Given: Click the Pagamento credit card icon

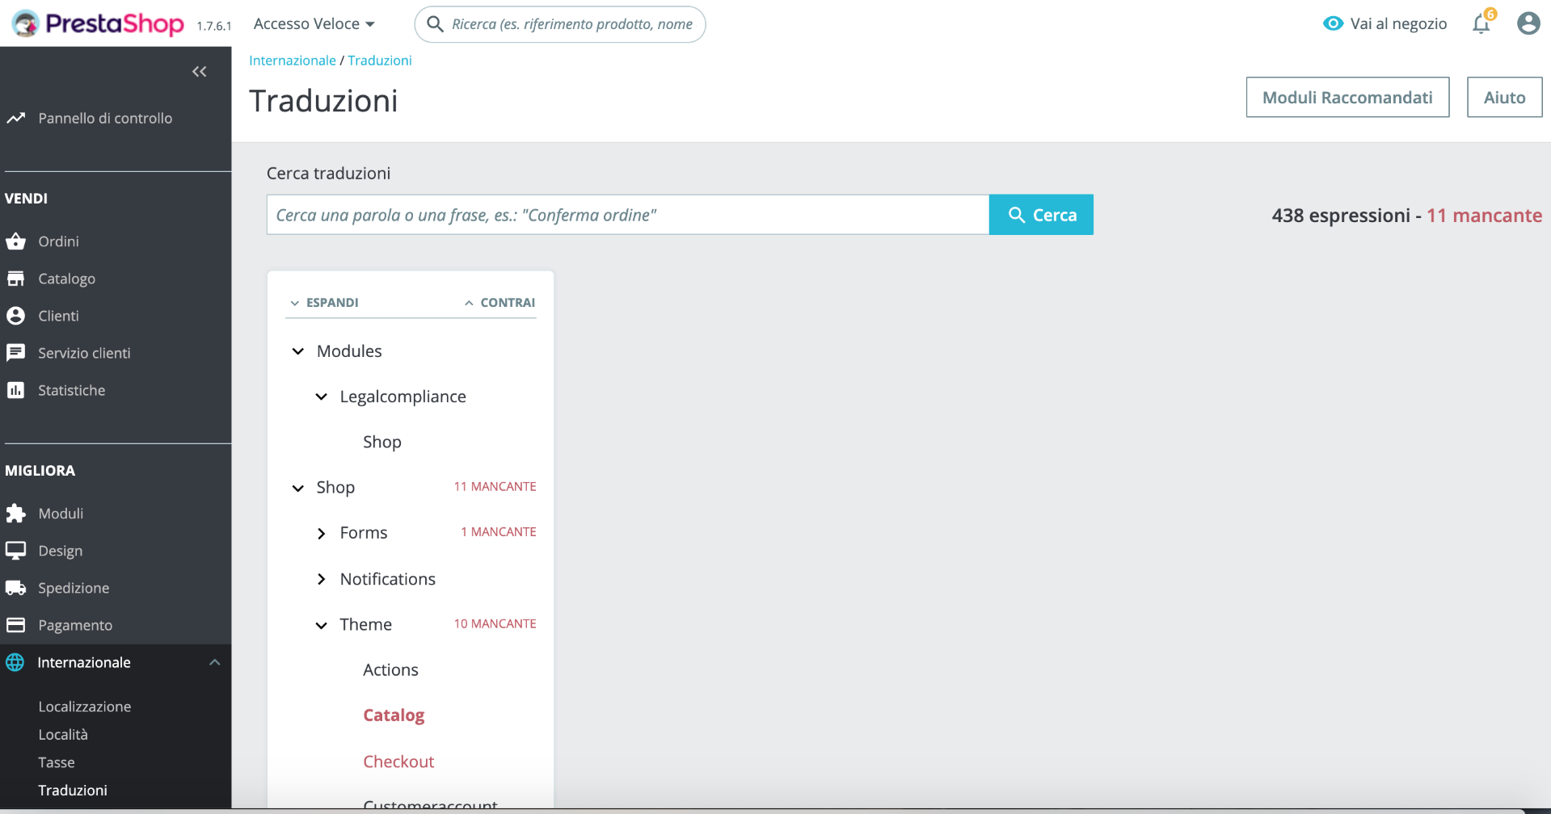Looking at the screenshot, I should (15, 625).
